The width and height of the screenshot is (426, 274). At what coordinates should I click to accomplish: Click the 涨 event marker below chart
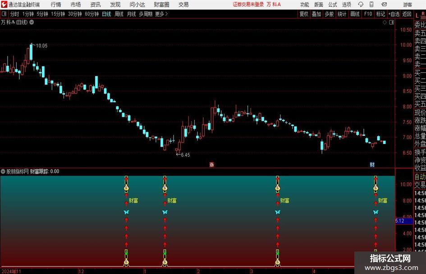point(211,165)
